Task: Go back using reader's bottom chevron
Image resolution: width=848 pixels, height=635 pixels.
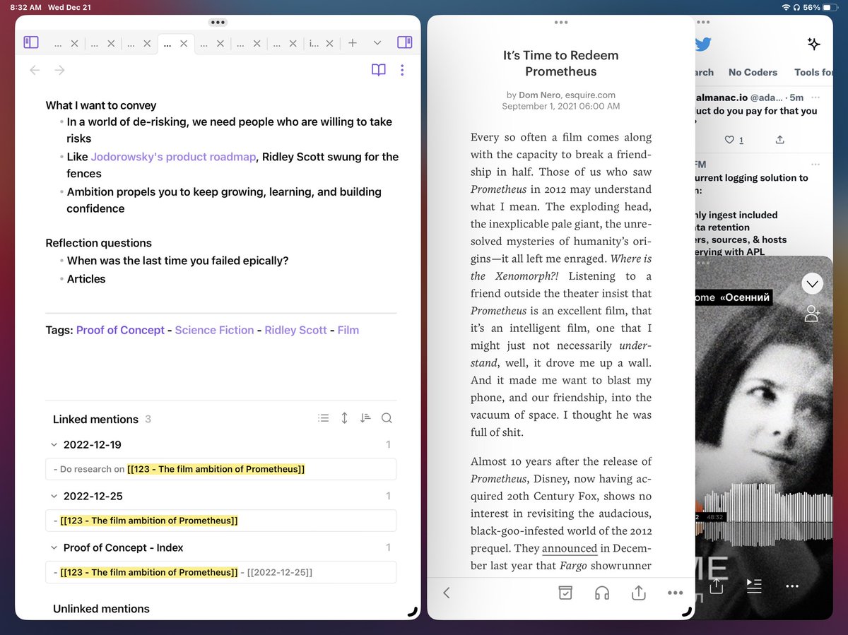Action: coord(446,593)
